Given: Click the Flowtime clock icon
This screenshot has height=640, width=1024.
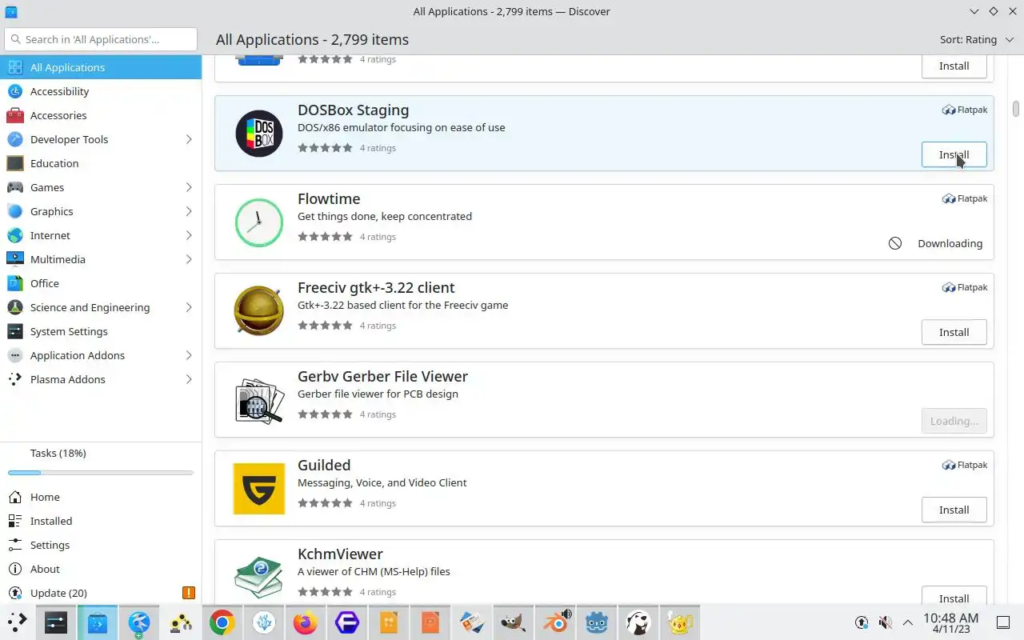Looking at the screenshot, I should tap(259, 222).
